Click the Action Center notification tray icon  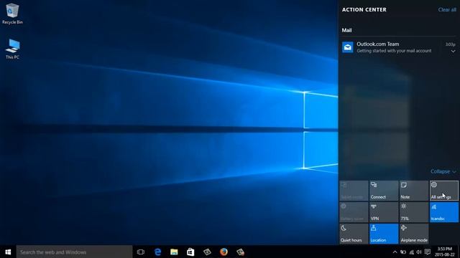click(x=428, y=252)
